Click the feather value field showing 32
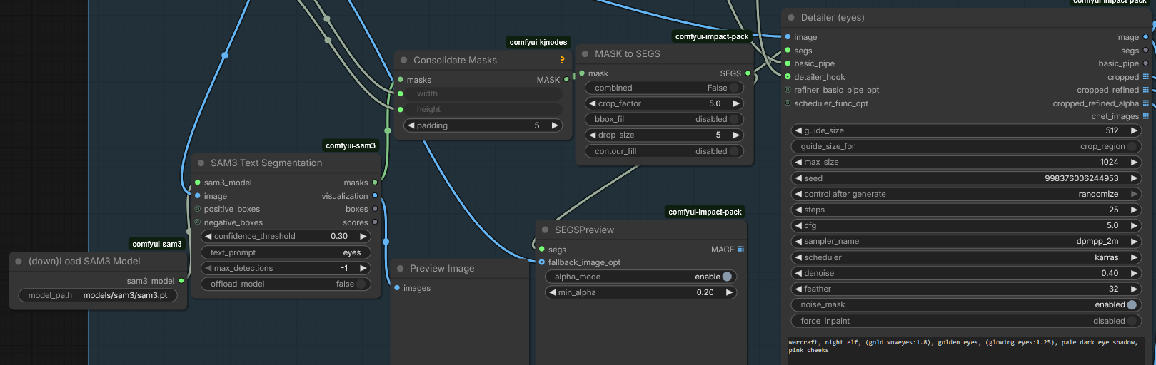This screenshot has height=365, width=1156. coord(965,289)
